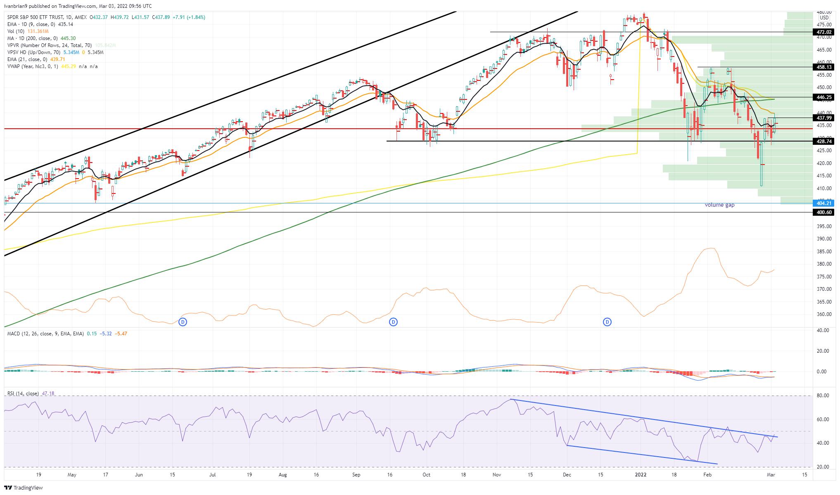Click the dividend marker near December 15
The image size is (840, 495).
[607, 322]
